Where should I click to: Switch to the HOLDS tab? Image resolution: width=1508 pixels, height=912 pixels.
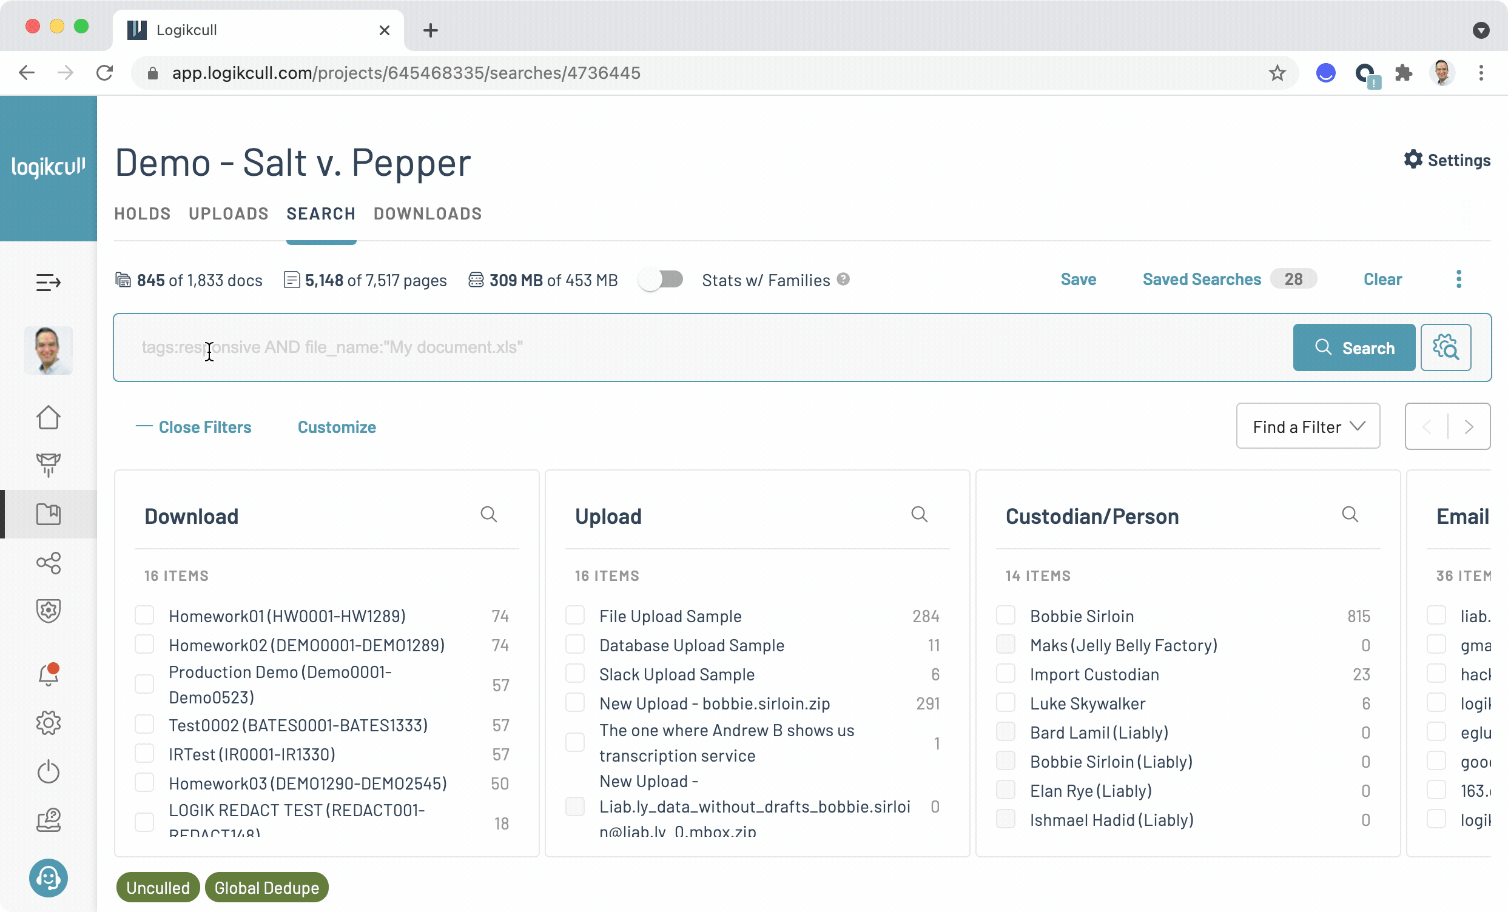coord(143,213)
